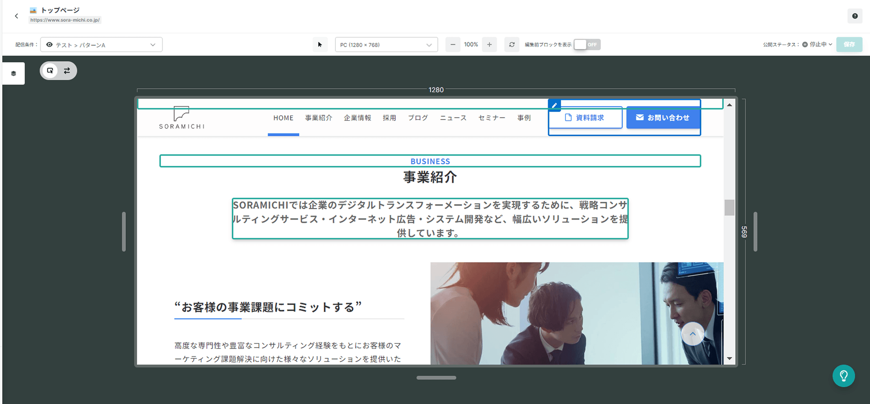Click the preview scrollbar up arrow
The width and height of the screenshot is (870, 404).
point(729,105)
